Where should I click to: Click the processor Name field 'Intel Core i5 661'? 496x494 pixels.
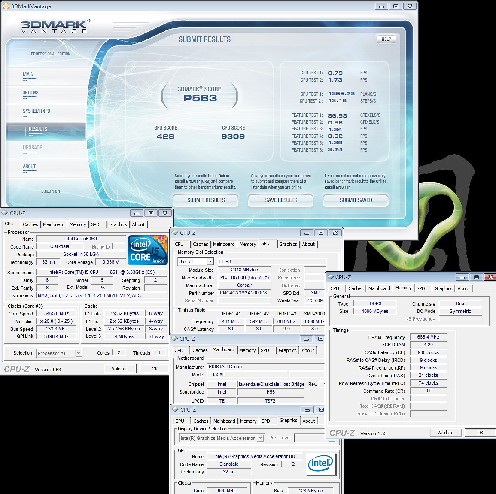click(x=81, y=239)
